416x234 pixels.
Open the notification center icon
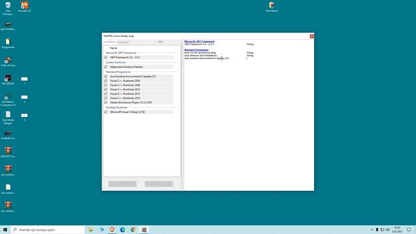pyautogui.click(x=409, y=229)
